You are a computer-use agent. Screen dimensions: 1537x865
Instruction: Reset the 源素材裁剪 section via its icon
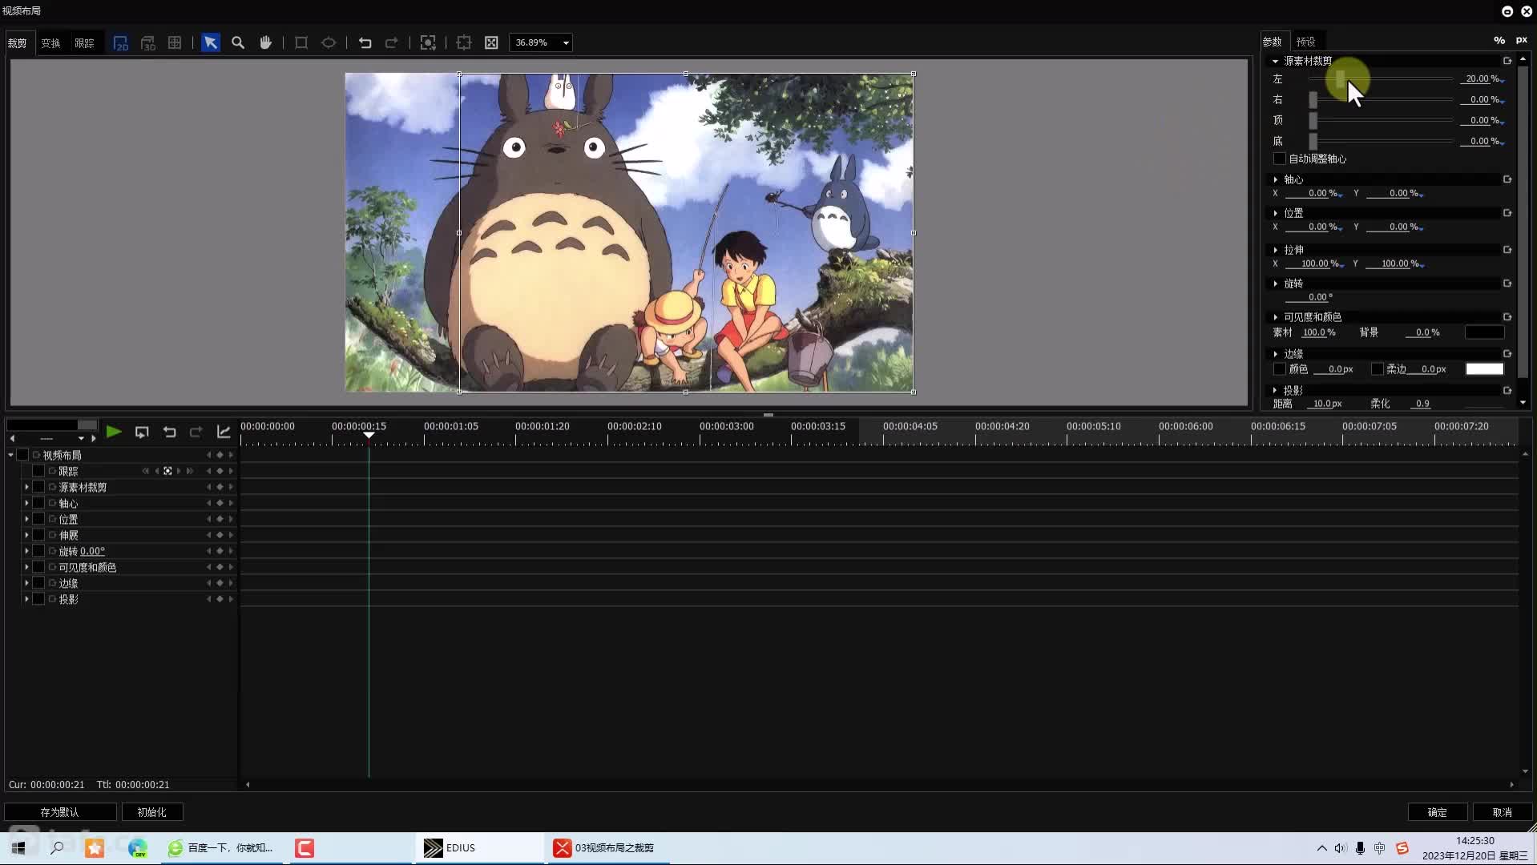1507,61
